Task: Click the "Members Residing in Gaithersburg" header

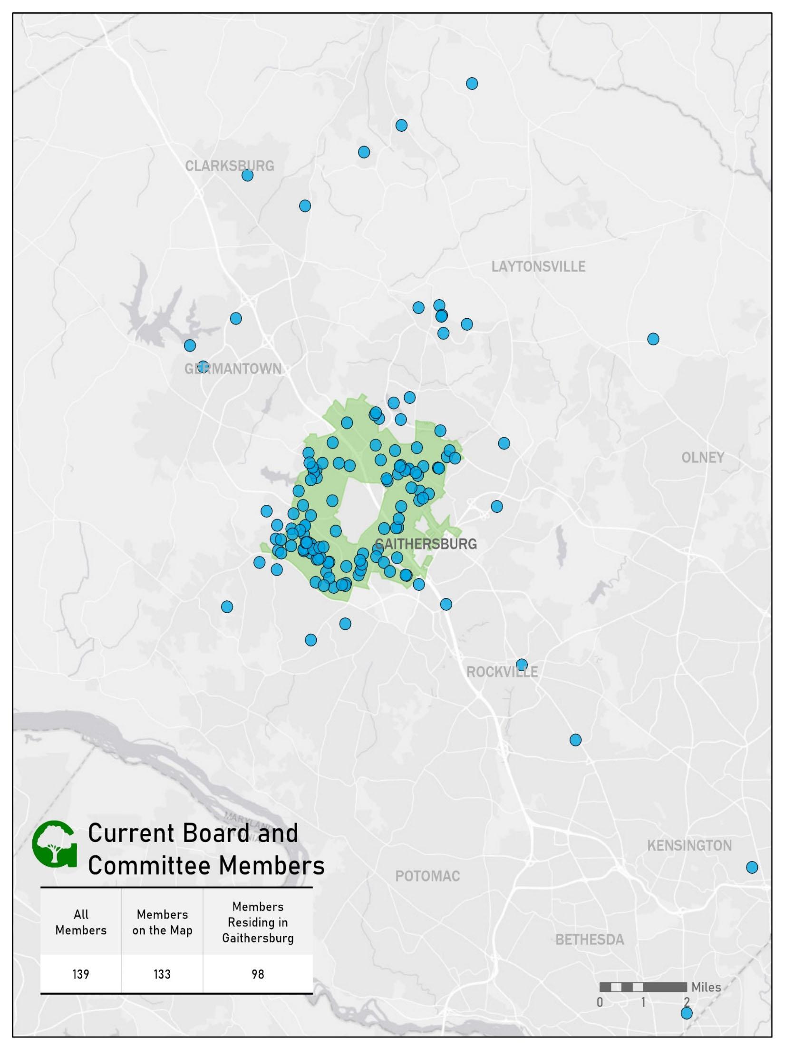Action: [x=258, y=922]
